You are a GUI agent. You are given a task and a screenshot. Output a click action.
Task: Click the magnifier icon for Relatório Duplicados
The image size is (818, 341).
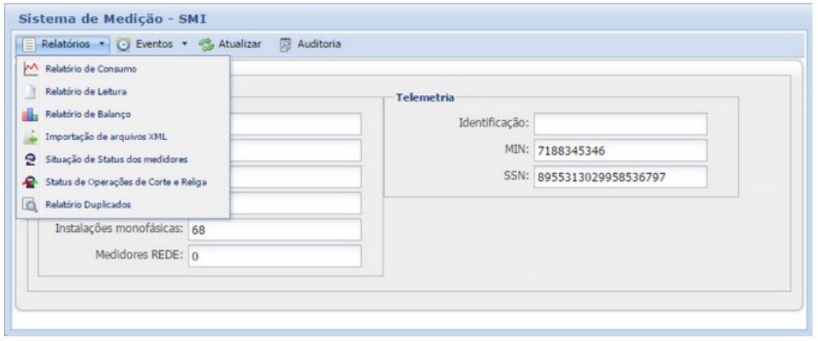pyautogui.click(x=28, y=206)
